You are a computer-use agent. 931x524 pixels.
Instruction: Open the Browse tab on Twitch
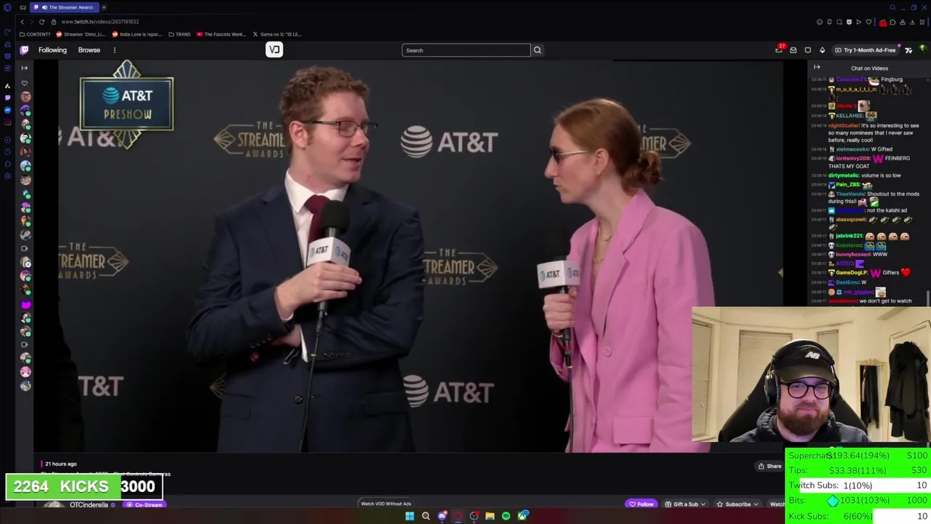(x=89, y=50)
